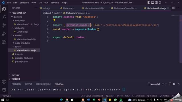Screen dimensions: 182x102
Task: Close the terminal panel
Action: coord(179,84)
